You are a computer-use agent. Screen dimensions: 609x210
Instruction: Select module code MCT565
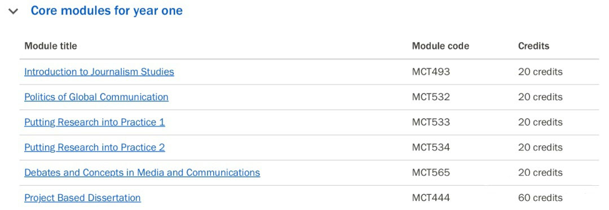[431, 172]
